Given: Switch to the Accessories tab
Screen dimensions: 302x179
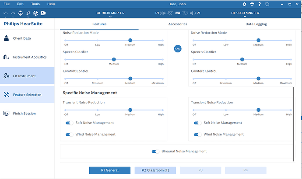Looking at the screenshot, I should [178, 24].
